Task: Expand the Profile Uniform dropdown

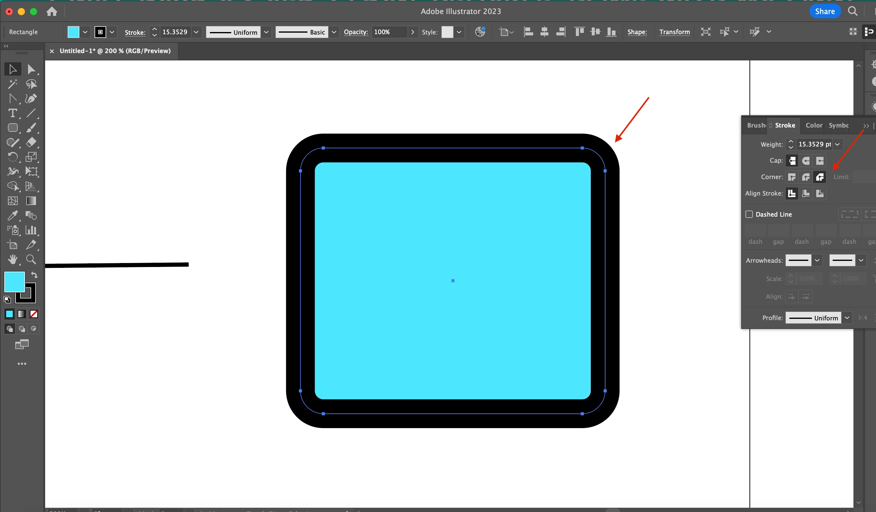Action: click(x=847, y=318)
